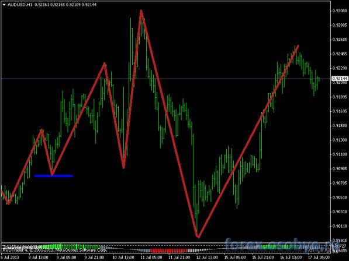
Task: Click the 0.93080 price scale label
Action: coord(340,10)
